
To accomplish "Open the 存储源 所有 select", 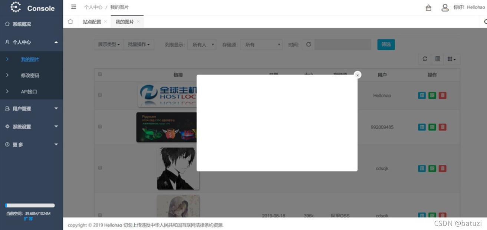I will tap(261, 45).
